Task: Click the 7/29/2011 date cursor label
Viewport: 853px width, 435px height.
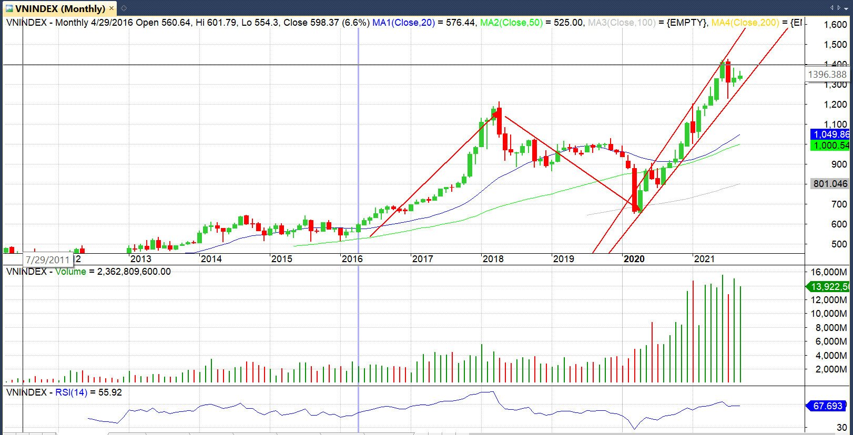Action: point(48,260)
